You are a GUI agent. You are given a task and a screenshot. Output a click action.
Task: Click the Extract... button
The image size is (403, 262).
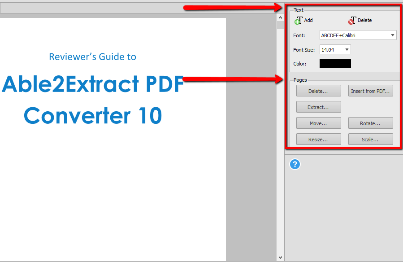(318, 107)
